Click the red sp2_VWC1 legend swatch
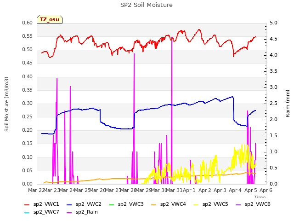Screen dimensions: 294x221 [27, 204]
